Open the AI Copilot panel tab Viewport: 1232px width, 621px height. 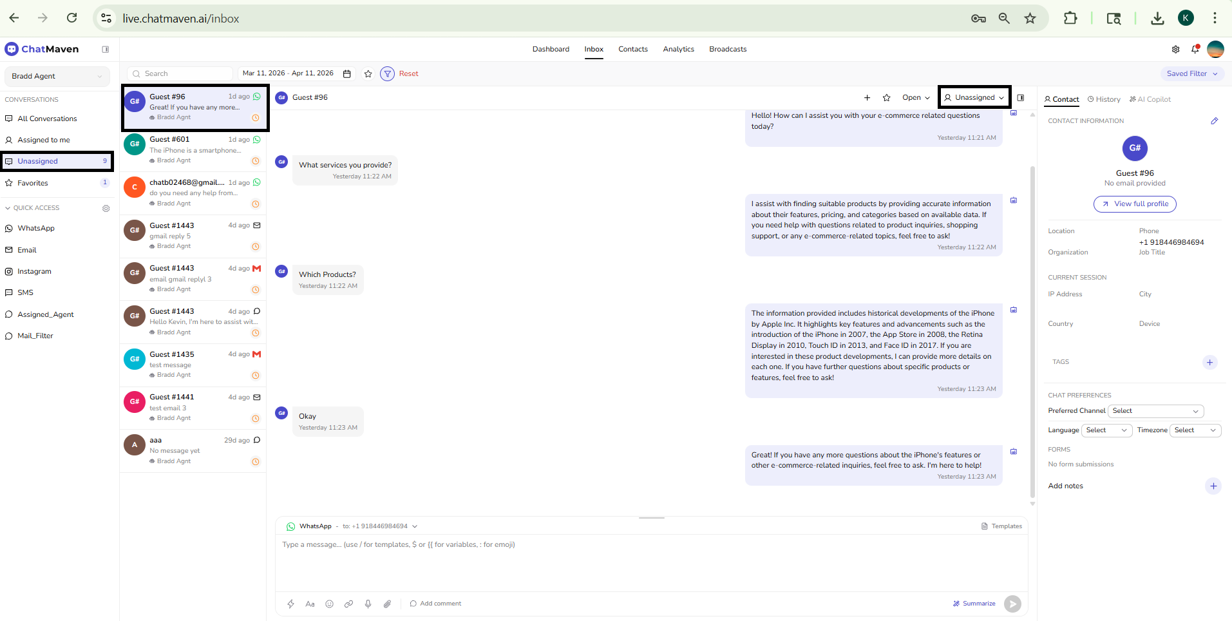[1150, 99]
